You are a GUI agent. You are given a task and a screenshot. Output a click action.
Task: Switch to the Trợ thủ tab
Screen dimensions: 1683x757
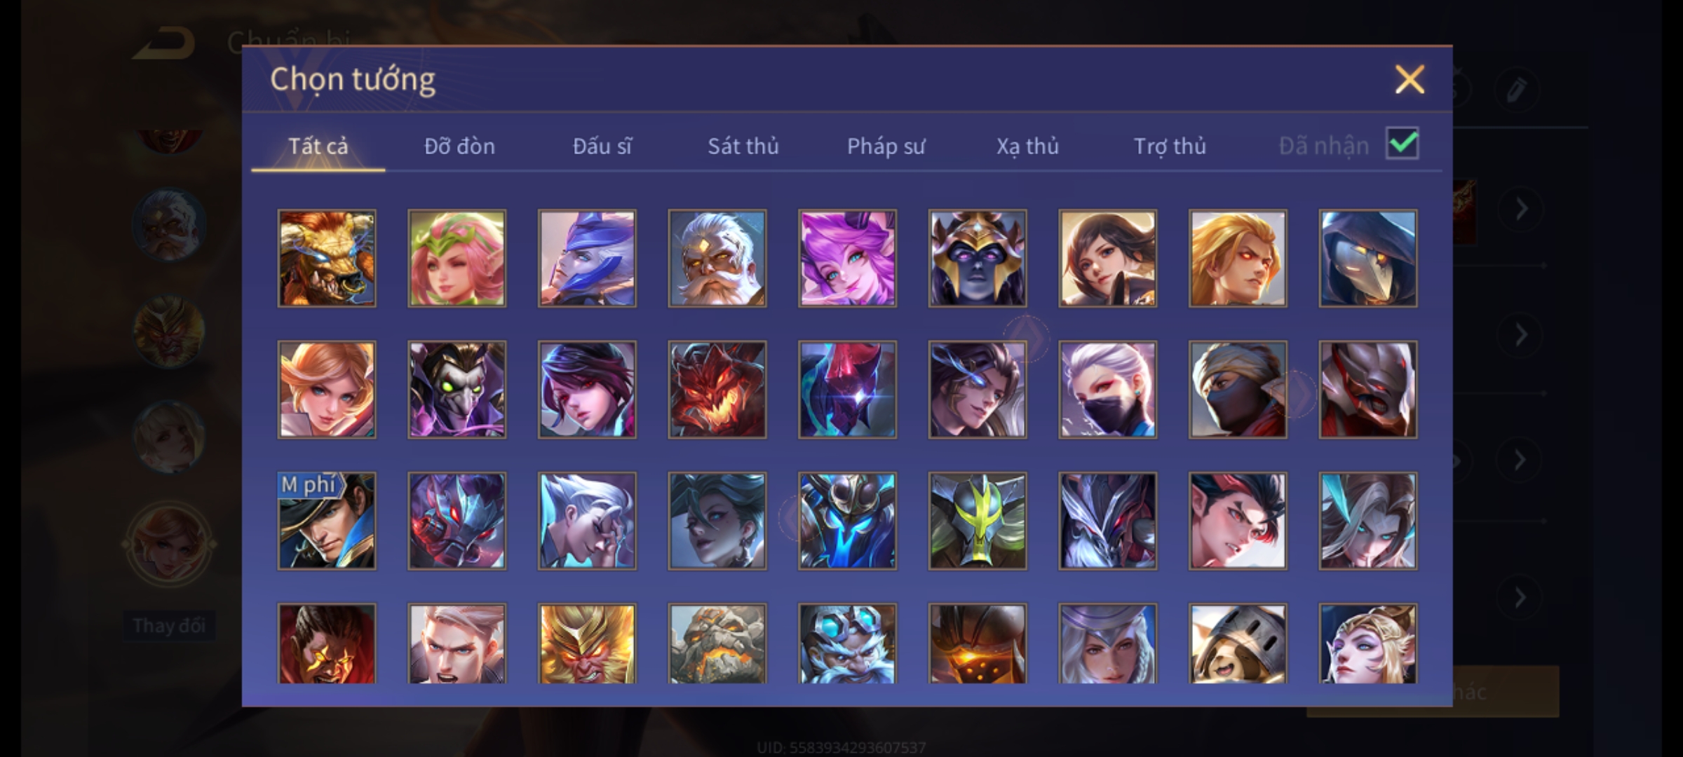[x=1170, y=146]
